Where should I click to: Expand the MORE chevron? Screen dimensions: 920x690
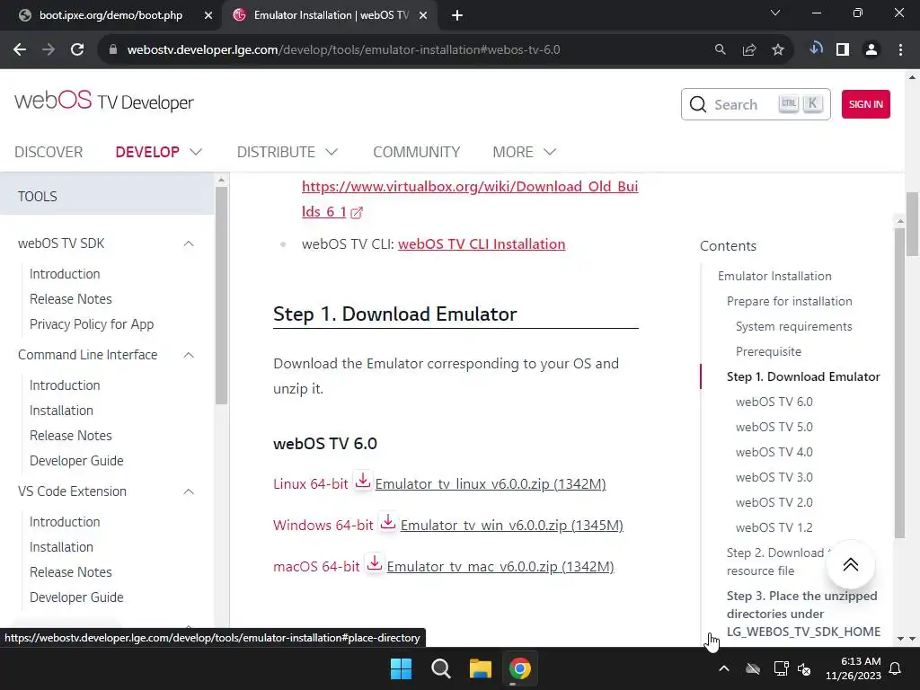pyautogui.click(x=550, y=152)
